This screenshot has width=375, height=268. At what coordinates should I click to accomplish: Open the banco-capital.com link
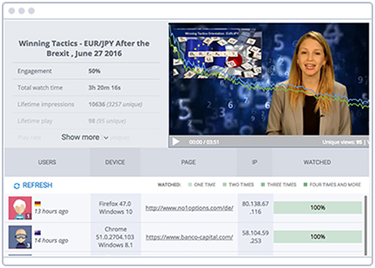coord(189,237)
